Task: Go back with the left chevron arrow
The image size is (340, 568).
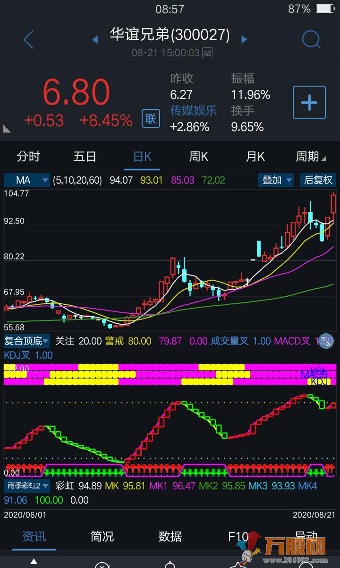Action: coord(28,39)
